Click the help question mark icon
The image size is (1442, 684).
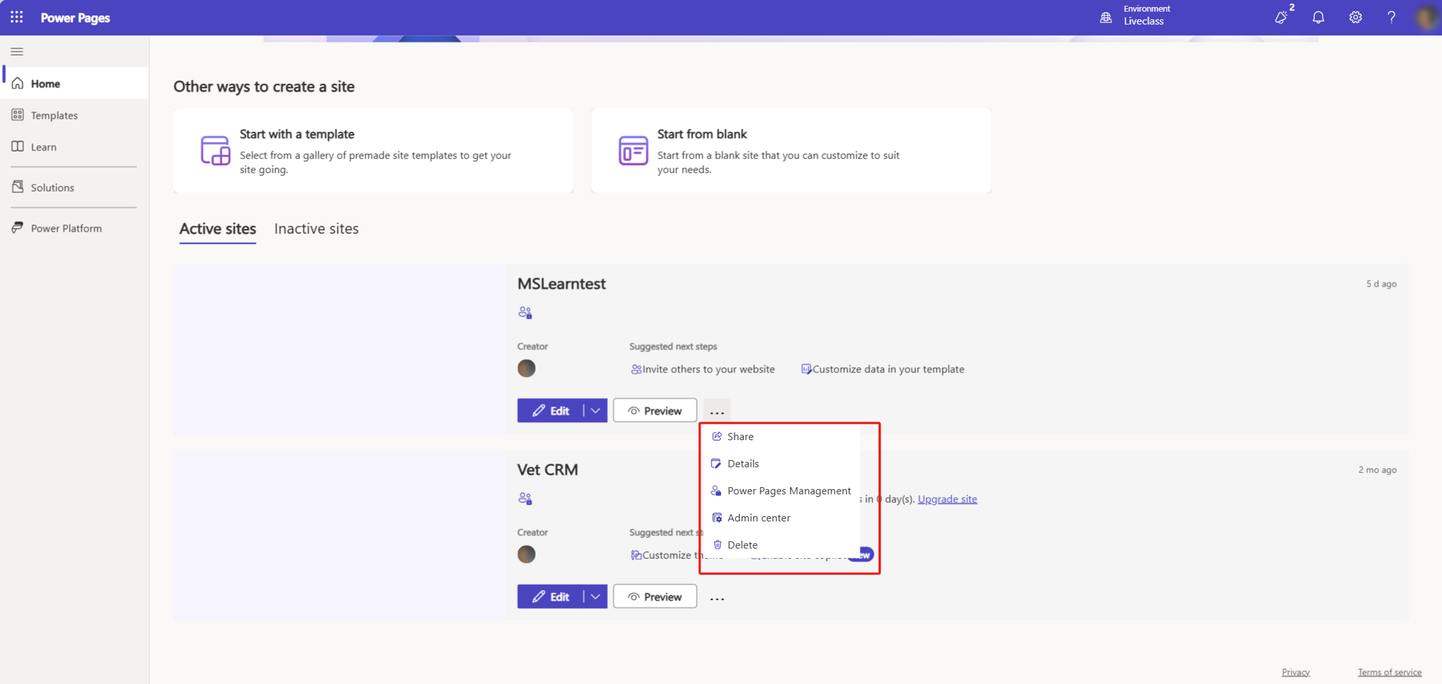coord(1391,17)
